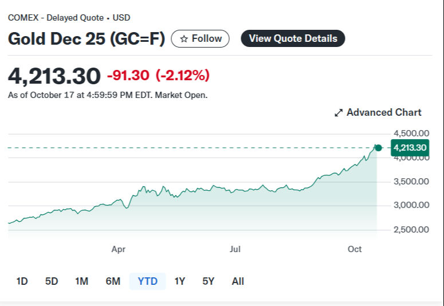
Task: Show All historical data range
Action: pyautogui.click(x=238, y=281)
